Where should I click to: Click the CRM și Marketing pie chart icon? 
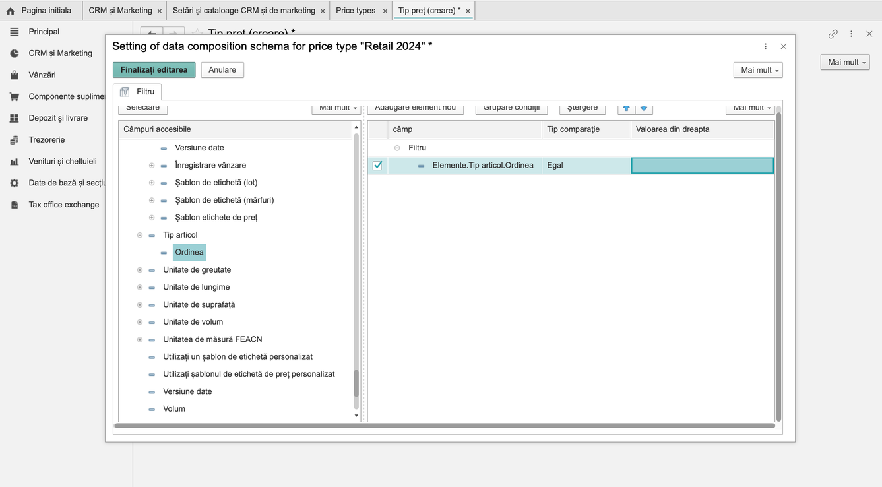point(14,53)
